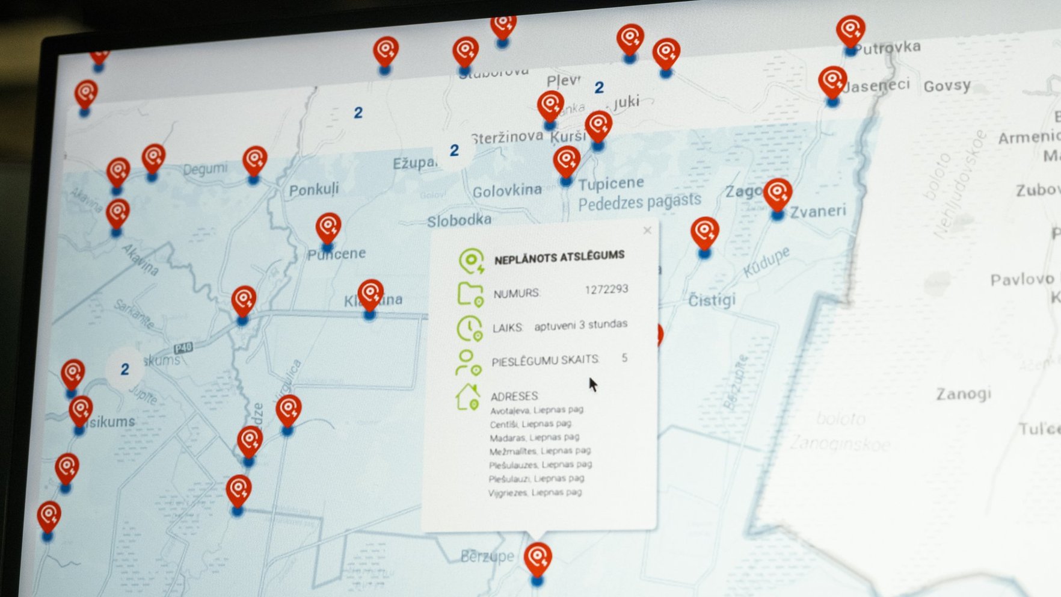Click the outage marker on P40 road junction
Viewport: 1061px width, 597px height.
coord(244,303)
